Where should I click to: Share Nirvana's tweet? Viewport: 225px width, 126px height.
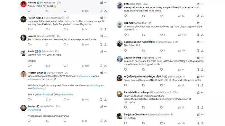click(x=105, y=11)
